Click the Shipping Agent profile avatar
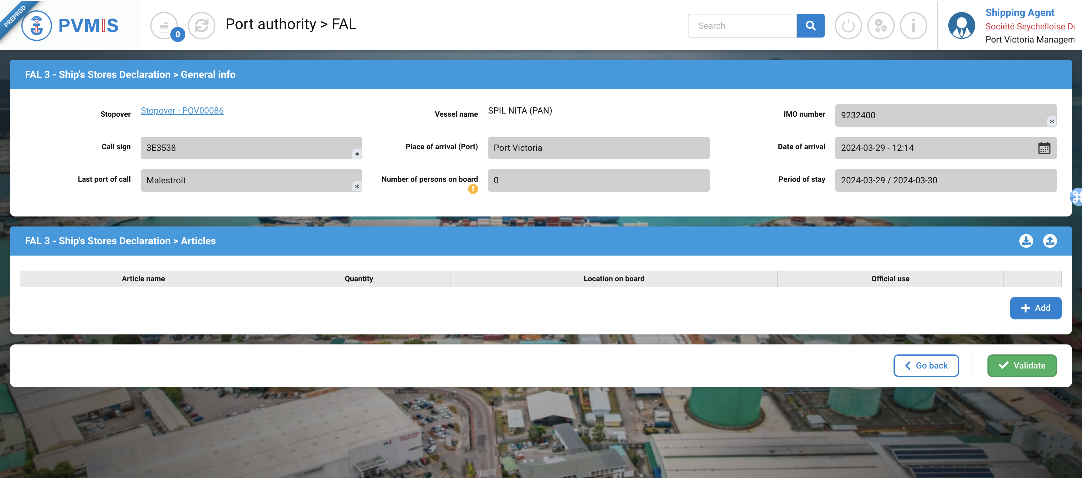The image size is (1082, 478). tap(961, 26)
